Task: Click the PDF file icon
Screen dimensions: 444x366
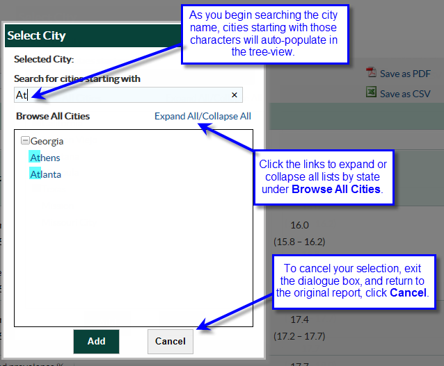Action: click(372, 73)
